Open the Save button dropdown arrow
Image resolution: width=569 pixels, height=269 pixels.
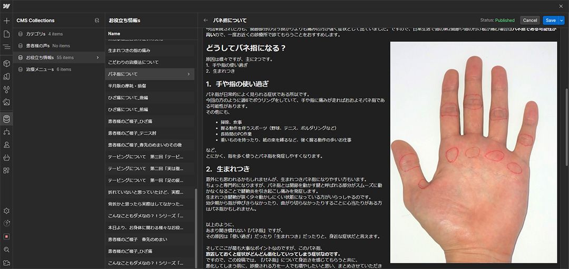[562, 20]
